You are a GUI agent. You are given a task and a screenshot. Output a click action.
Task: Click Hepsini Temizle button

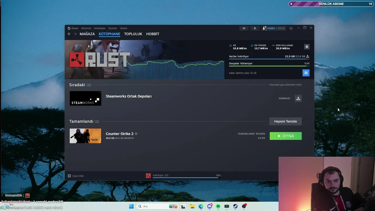point(285,121)
